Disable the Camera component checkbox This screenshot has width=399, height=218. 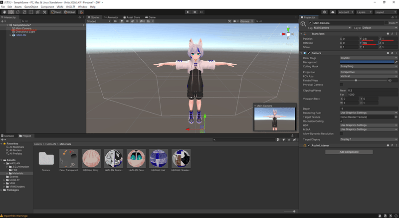pos(309,53)
